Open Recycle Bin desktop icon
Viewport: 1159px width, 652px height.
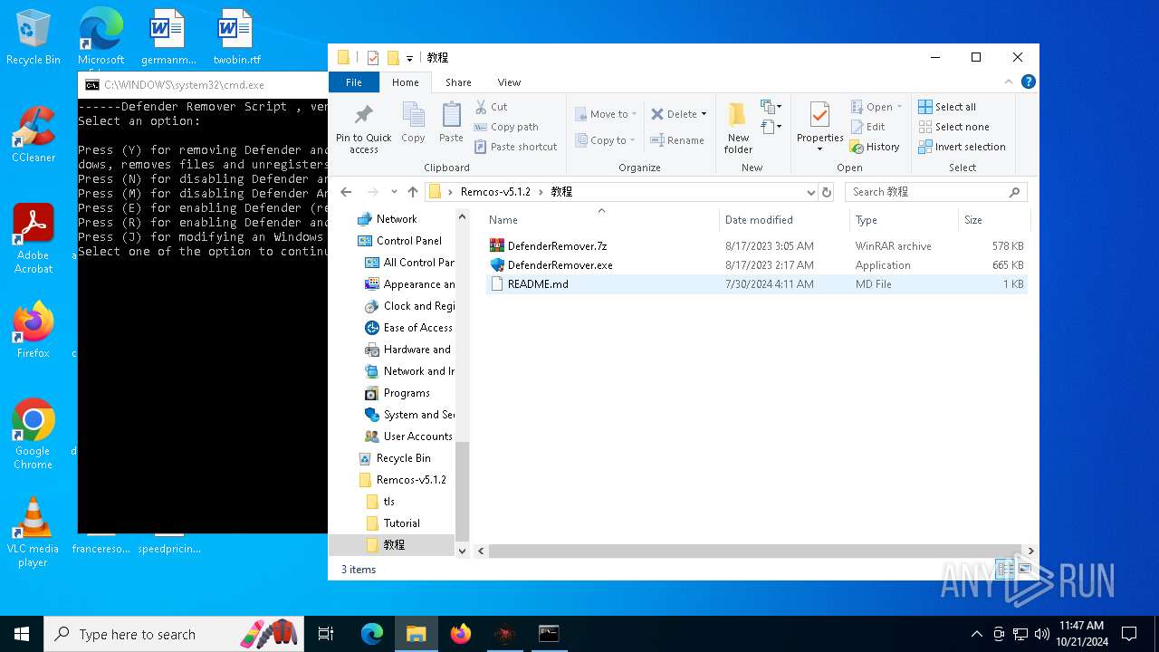coord(33,38)
